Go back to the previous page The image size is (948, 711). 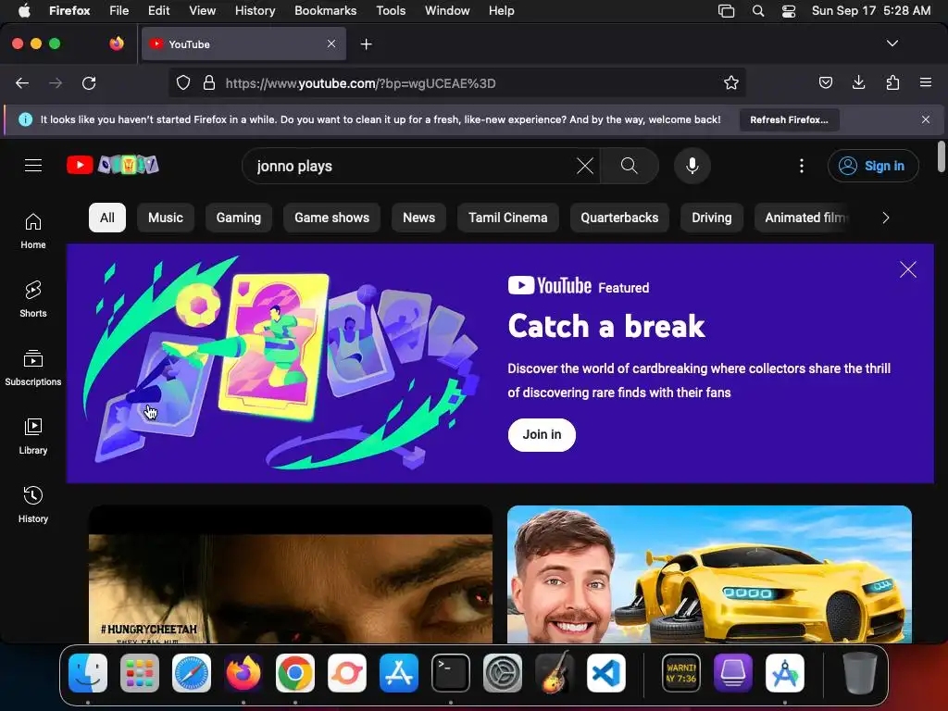click(x=22, y=82)
